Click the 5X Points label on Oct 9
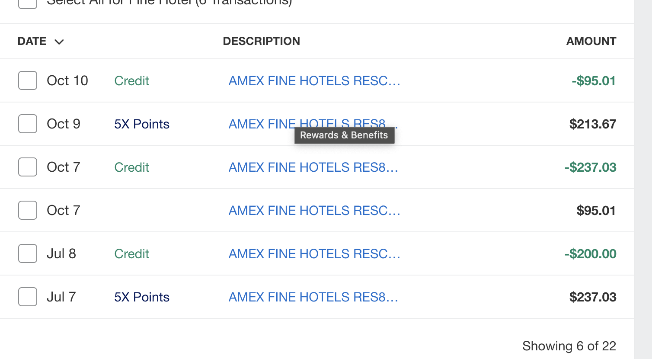Viewport: 652px width, 359px height. pos(141,124)
